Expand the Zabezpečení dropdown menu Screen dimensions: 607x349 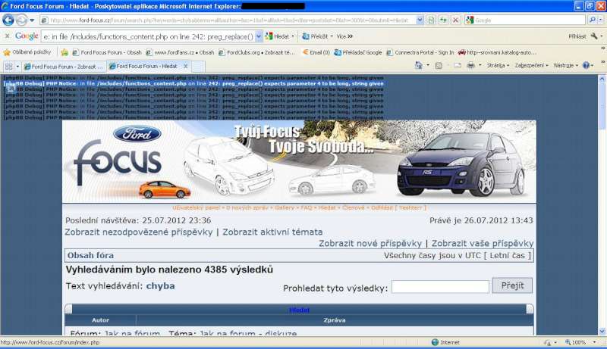tap(530, 66)
